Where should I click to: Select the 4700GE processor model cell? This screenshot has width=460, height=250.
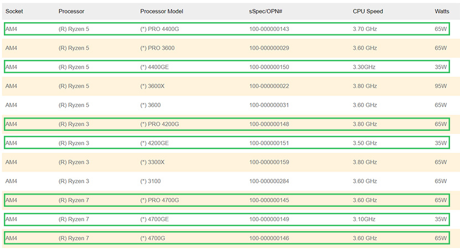pos(154,220)
